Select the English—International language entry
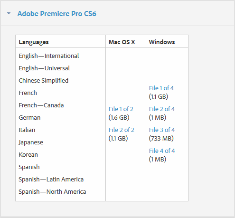The image size is (235, 218). coord(49,56)
